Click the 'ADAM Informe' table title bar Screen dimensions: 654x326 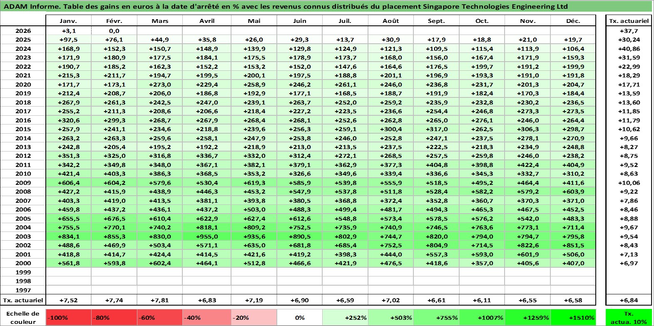point(326,6)
